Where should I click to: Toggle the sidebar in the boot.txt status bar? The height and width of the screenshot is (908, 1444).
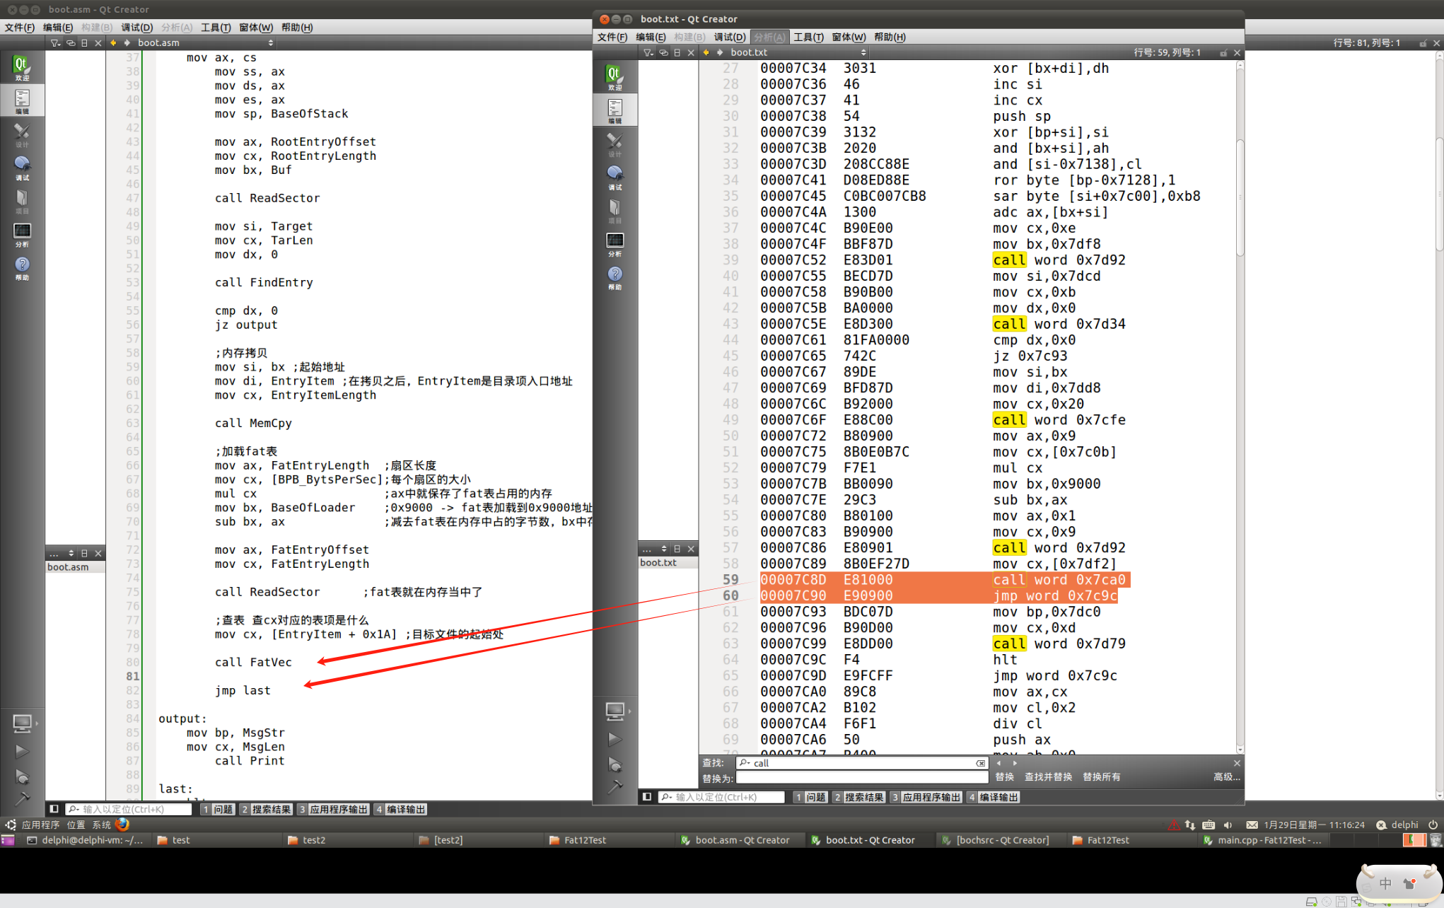point(646,797)
